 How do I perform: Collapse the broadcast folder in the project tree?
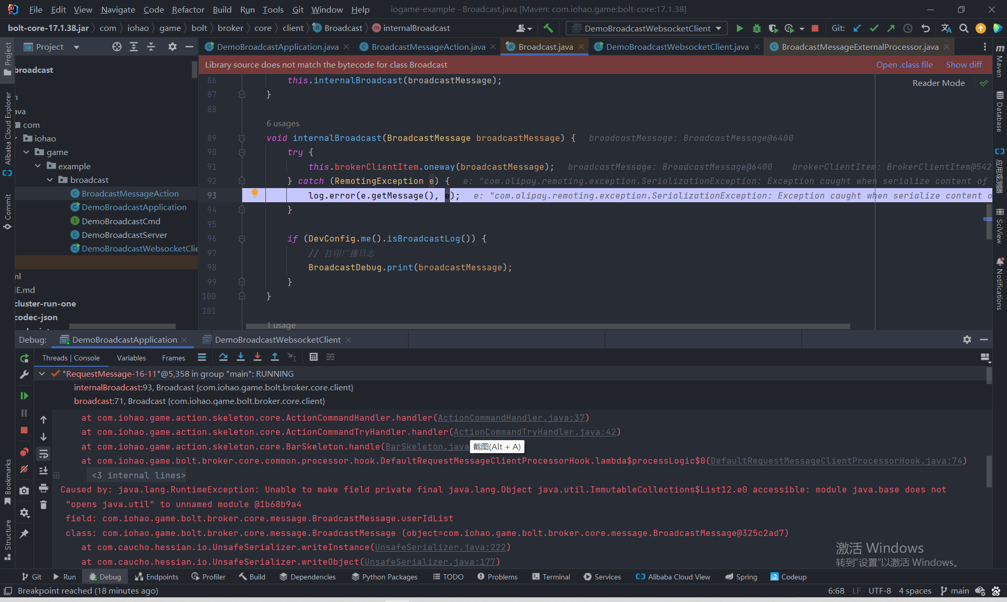point(50,180)
